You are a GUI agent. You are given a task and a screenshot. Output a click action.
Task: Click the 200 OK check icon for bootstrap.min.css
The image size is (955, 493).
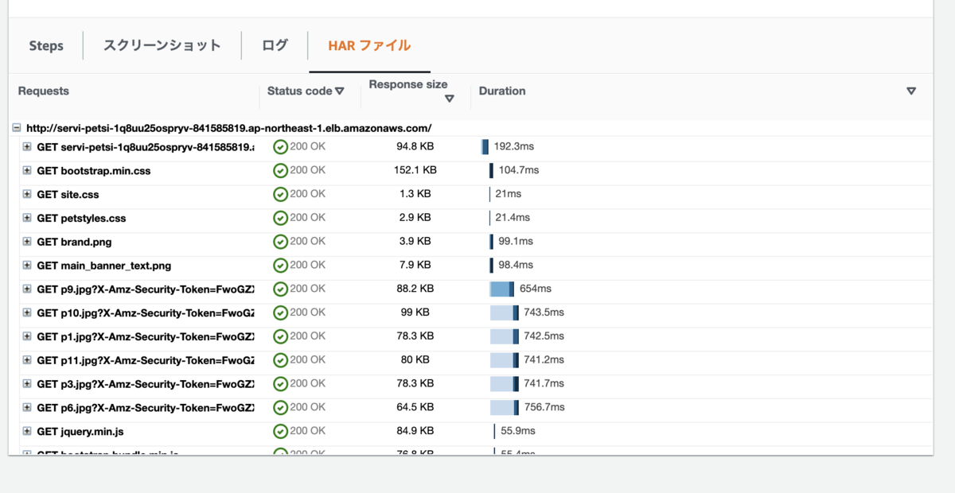coord(280,171)
